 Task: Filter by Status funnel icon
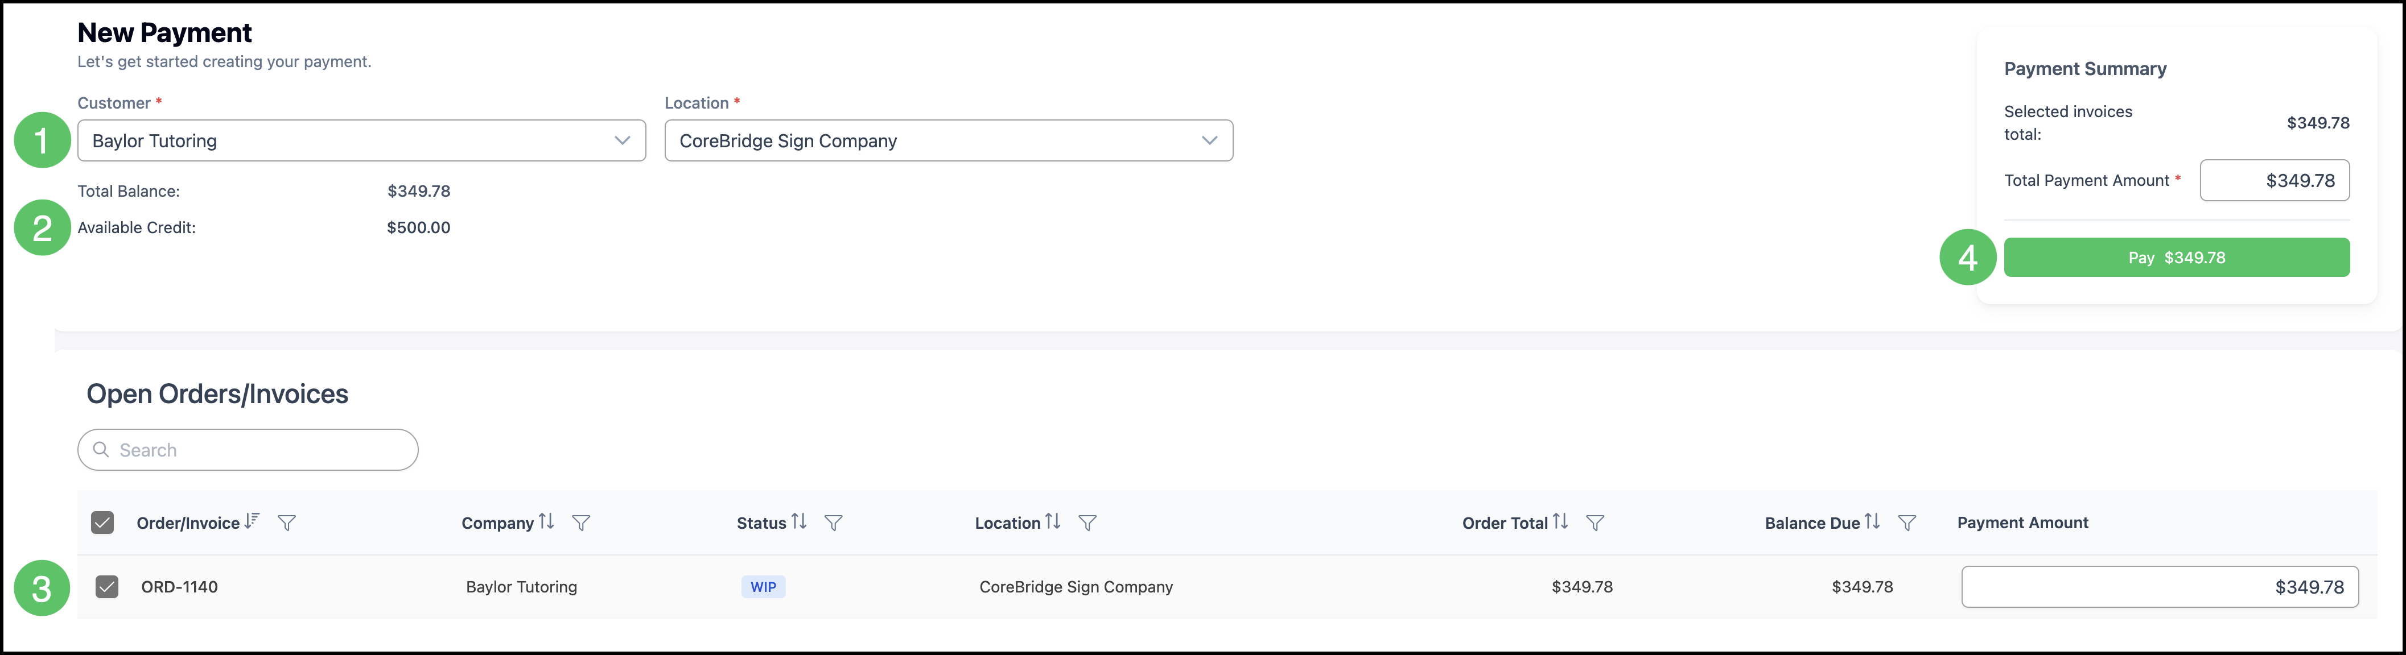pos(833,524)
